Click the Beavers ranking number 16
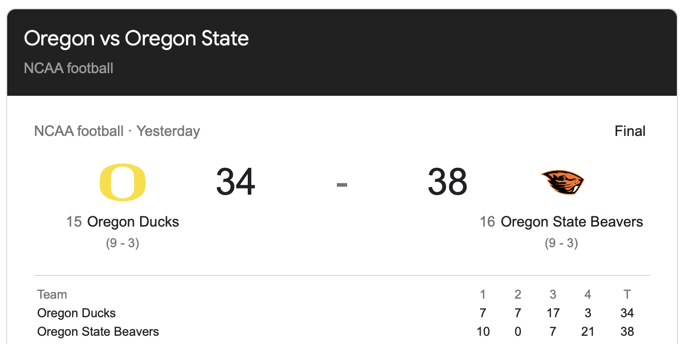683x344 pixels. [487, 222]
